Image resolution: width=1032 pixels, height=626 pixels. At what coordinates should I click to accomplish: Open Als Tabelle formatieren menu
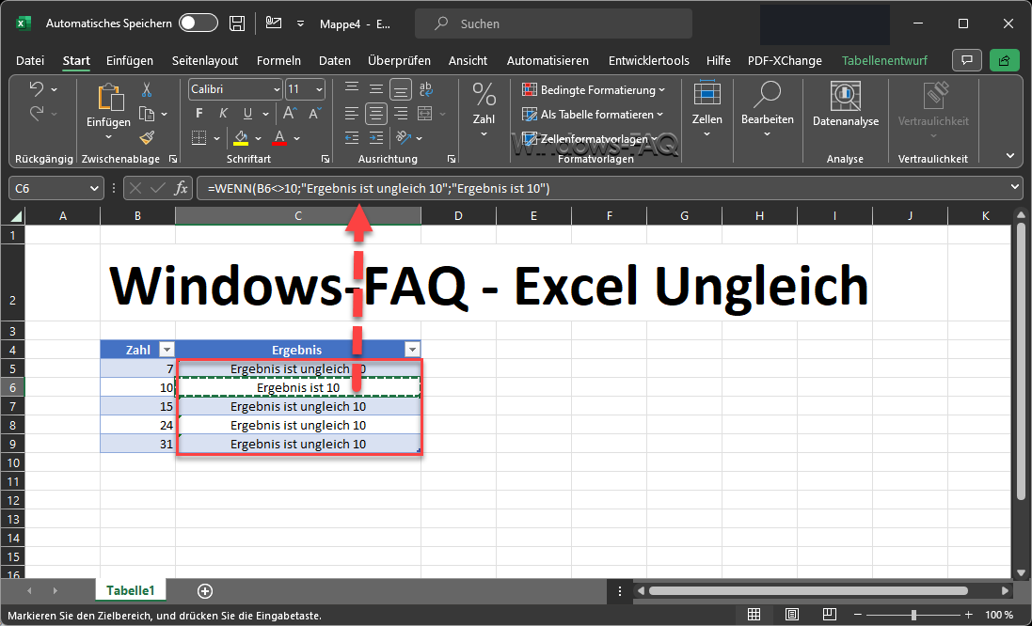tap(593, 115)
